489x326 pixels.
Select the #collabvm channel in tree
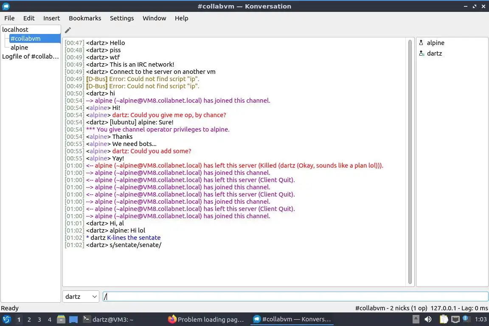(x=35, y=38)
